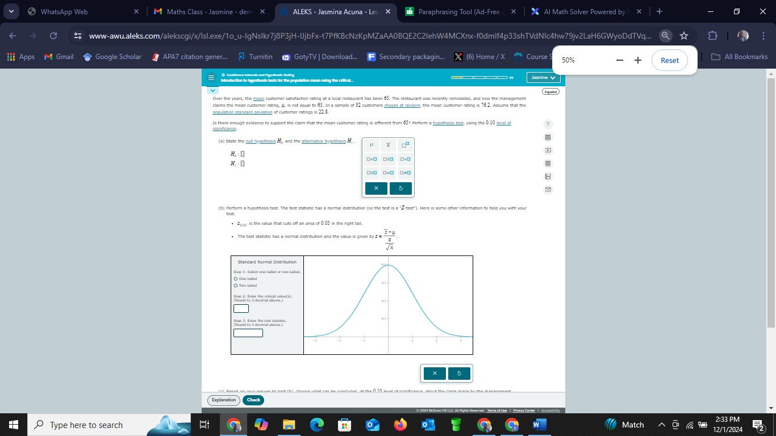The image size is (776, 436).
Task: Click undo below the distribution graph
Action: (459, 373)
